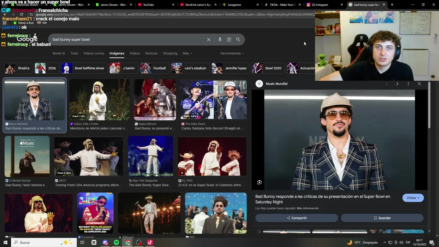Switch to the Modo IA tab

tap(59, 54)
